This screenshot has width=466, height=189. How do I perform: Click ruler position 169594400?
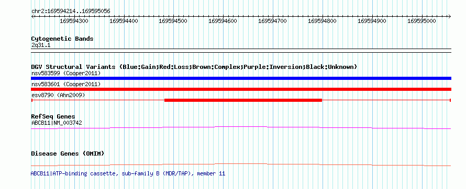point(124,21)
